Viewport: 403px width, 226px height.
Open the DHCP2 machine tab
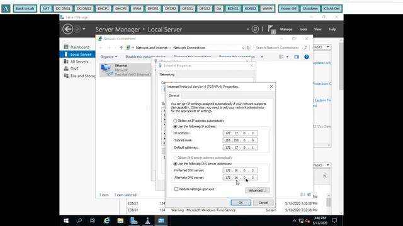pos(121,8)
